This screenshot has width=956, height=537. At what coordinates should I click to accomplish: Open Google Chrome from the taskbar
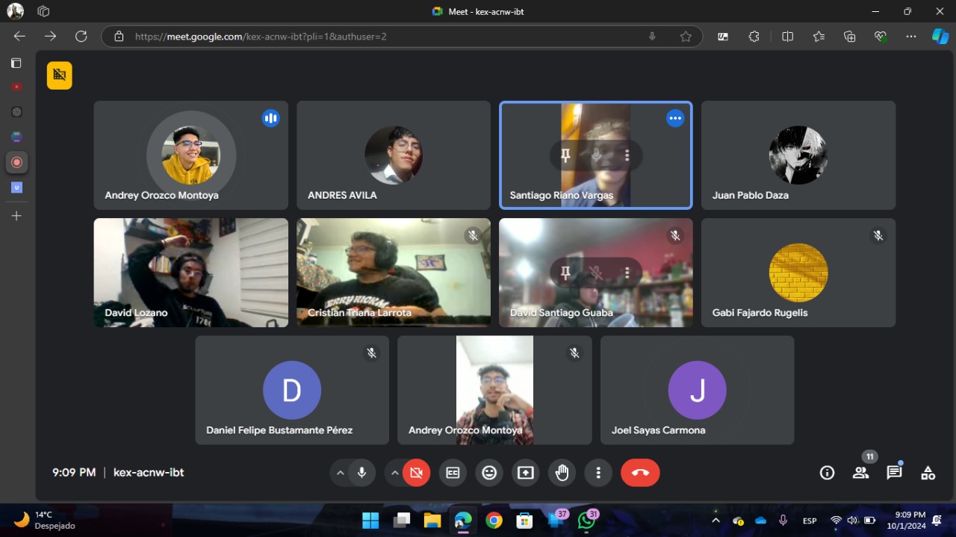[x=494, y=520]
